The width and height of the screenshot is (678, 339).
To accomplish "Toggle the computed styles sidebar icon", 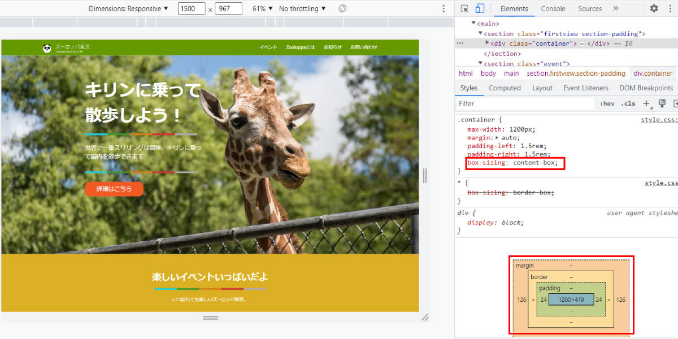I will tap(675, 103).
